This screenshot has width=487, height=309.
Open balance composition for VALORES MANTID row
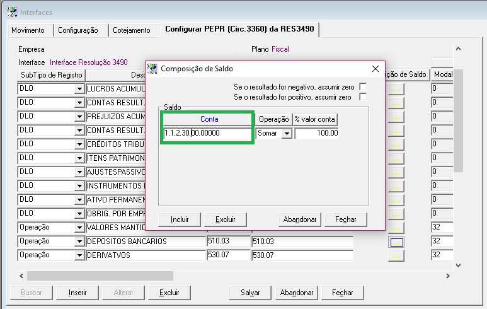coord(396,229)
